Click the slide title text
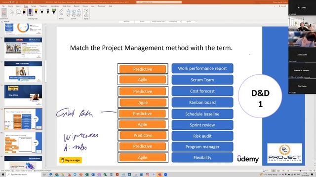This screenshot has height=177, width=316. pyautogui.click(x=151, y=48)
